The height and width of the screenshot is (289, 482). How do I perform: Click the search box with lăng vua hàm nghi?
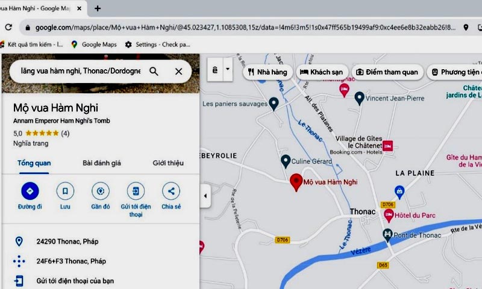(81, 71)
